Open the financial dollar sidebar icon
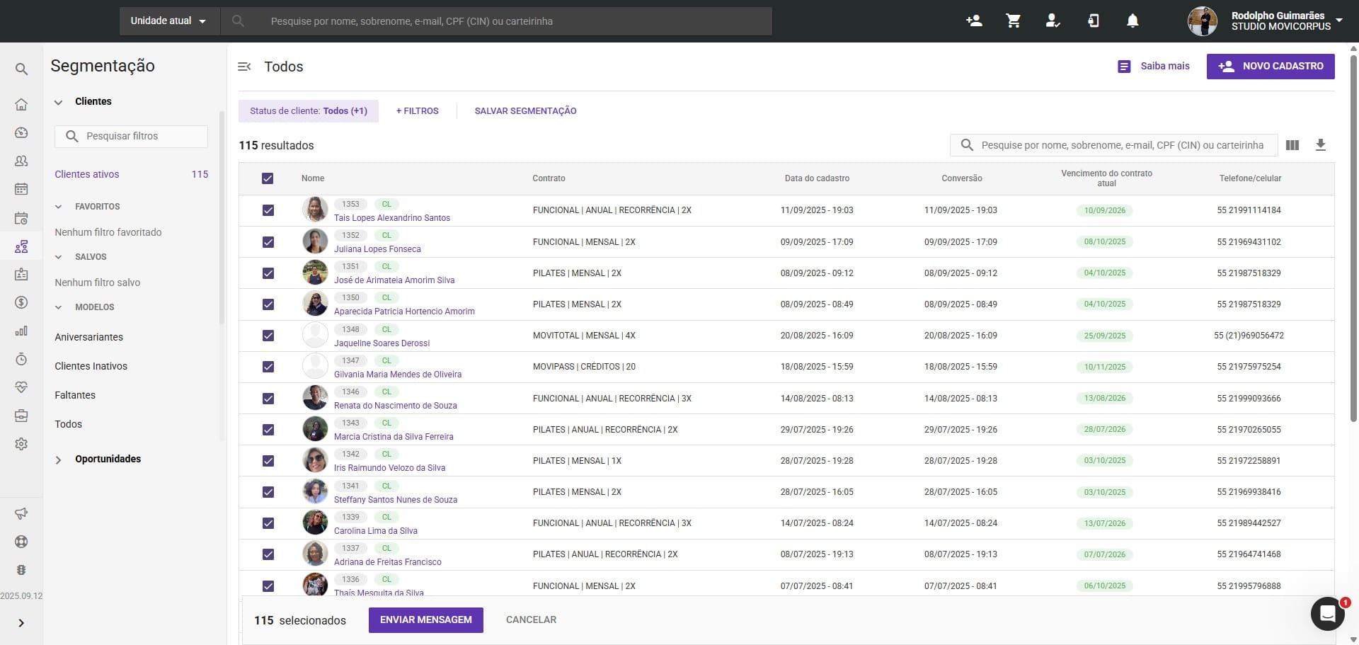 (x=21, y=302)
